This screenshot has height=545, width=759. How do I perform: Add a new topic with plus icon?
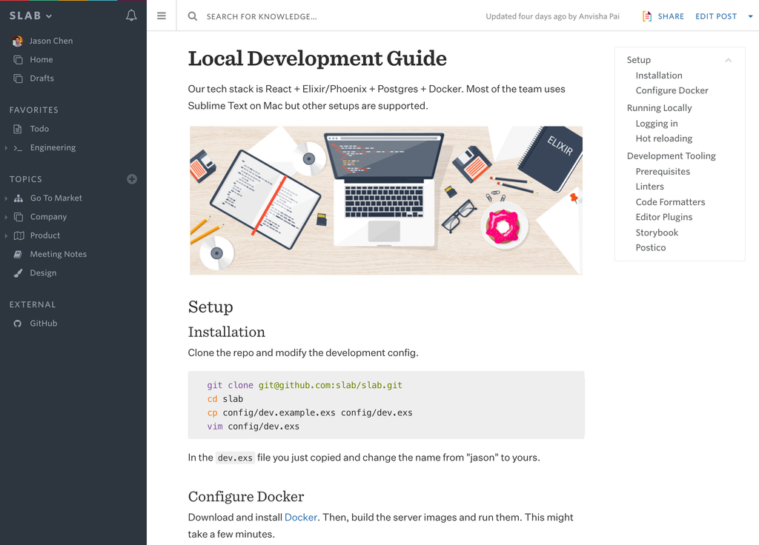(x=132, y=179)
